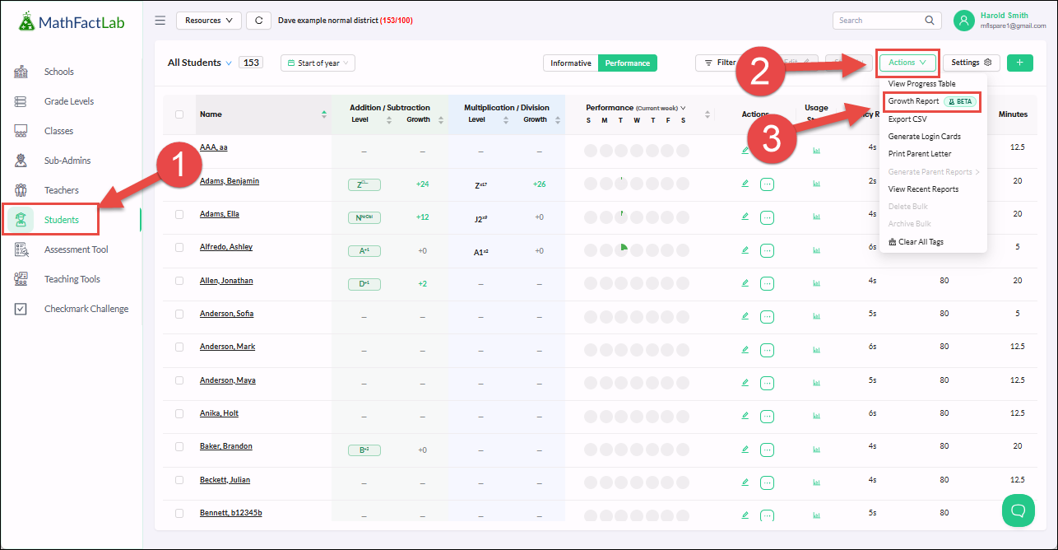Expand Performance (Current week) chevron

click(x=683, y=108)
